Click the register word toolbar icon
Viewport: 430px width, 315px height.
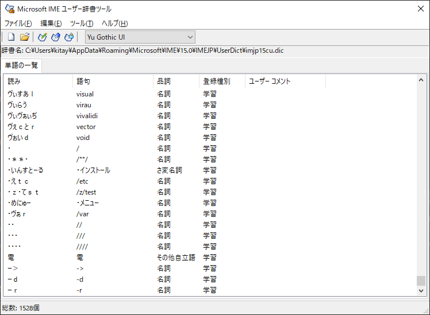click(42, 37)
